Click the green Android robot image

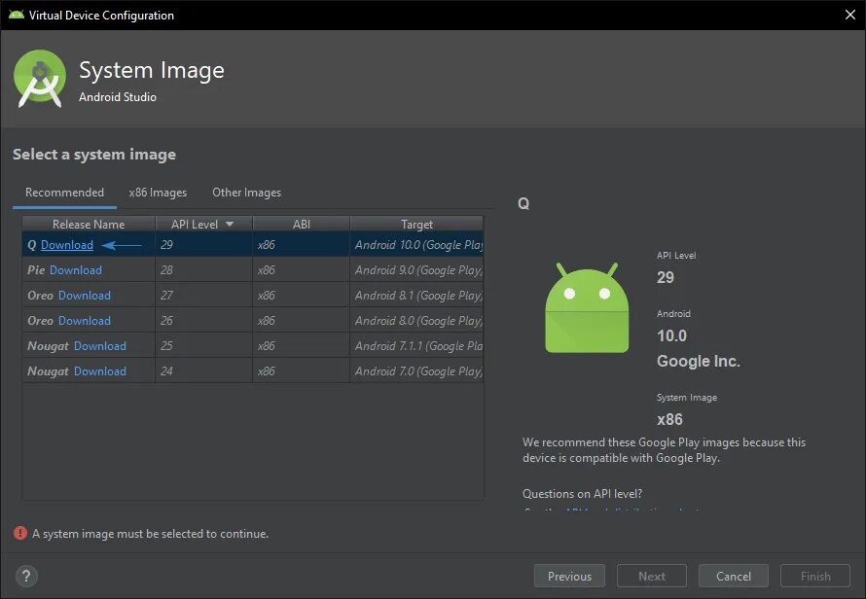(587, 307)
